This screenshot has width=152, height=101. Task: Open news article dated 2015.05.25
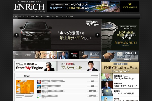[x=53, y=81]
